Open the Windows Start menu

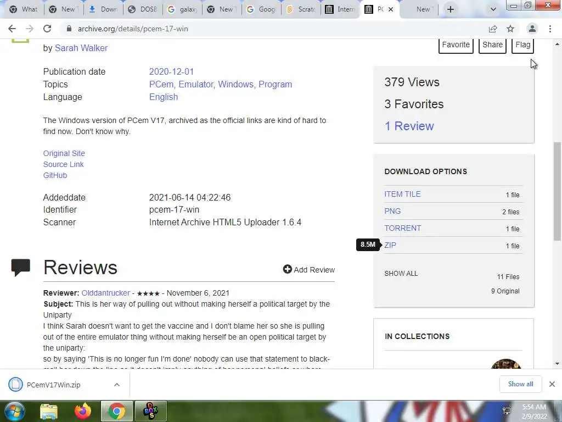coord(14,411)
